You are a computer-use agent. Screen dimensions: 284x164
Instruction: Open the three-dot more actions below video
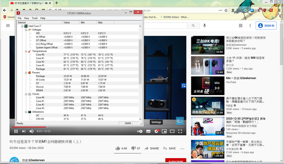182,149
